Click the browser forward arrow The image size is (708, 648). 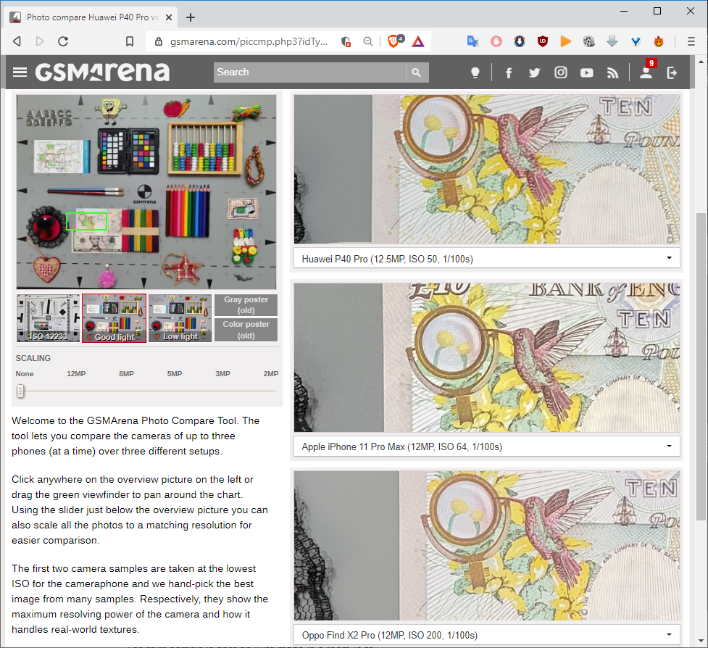tap(40, 41)
